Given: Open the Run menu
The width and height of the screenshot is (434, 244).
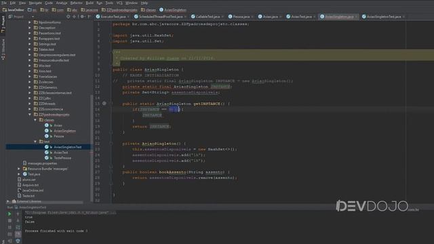Looking at the screenshot, I should (x=100, y=3).
